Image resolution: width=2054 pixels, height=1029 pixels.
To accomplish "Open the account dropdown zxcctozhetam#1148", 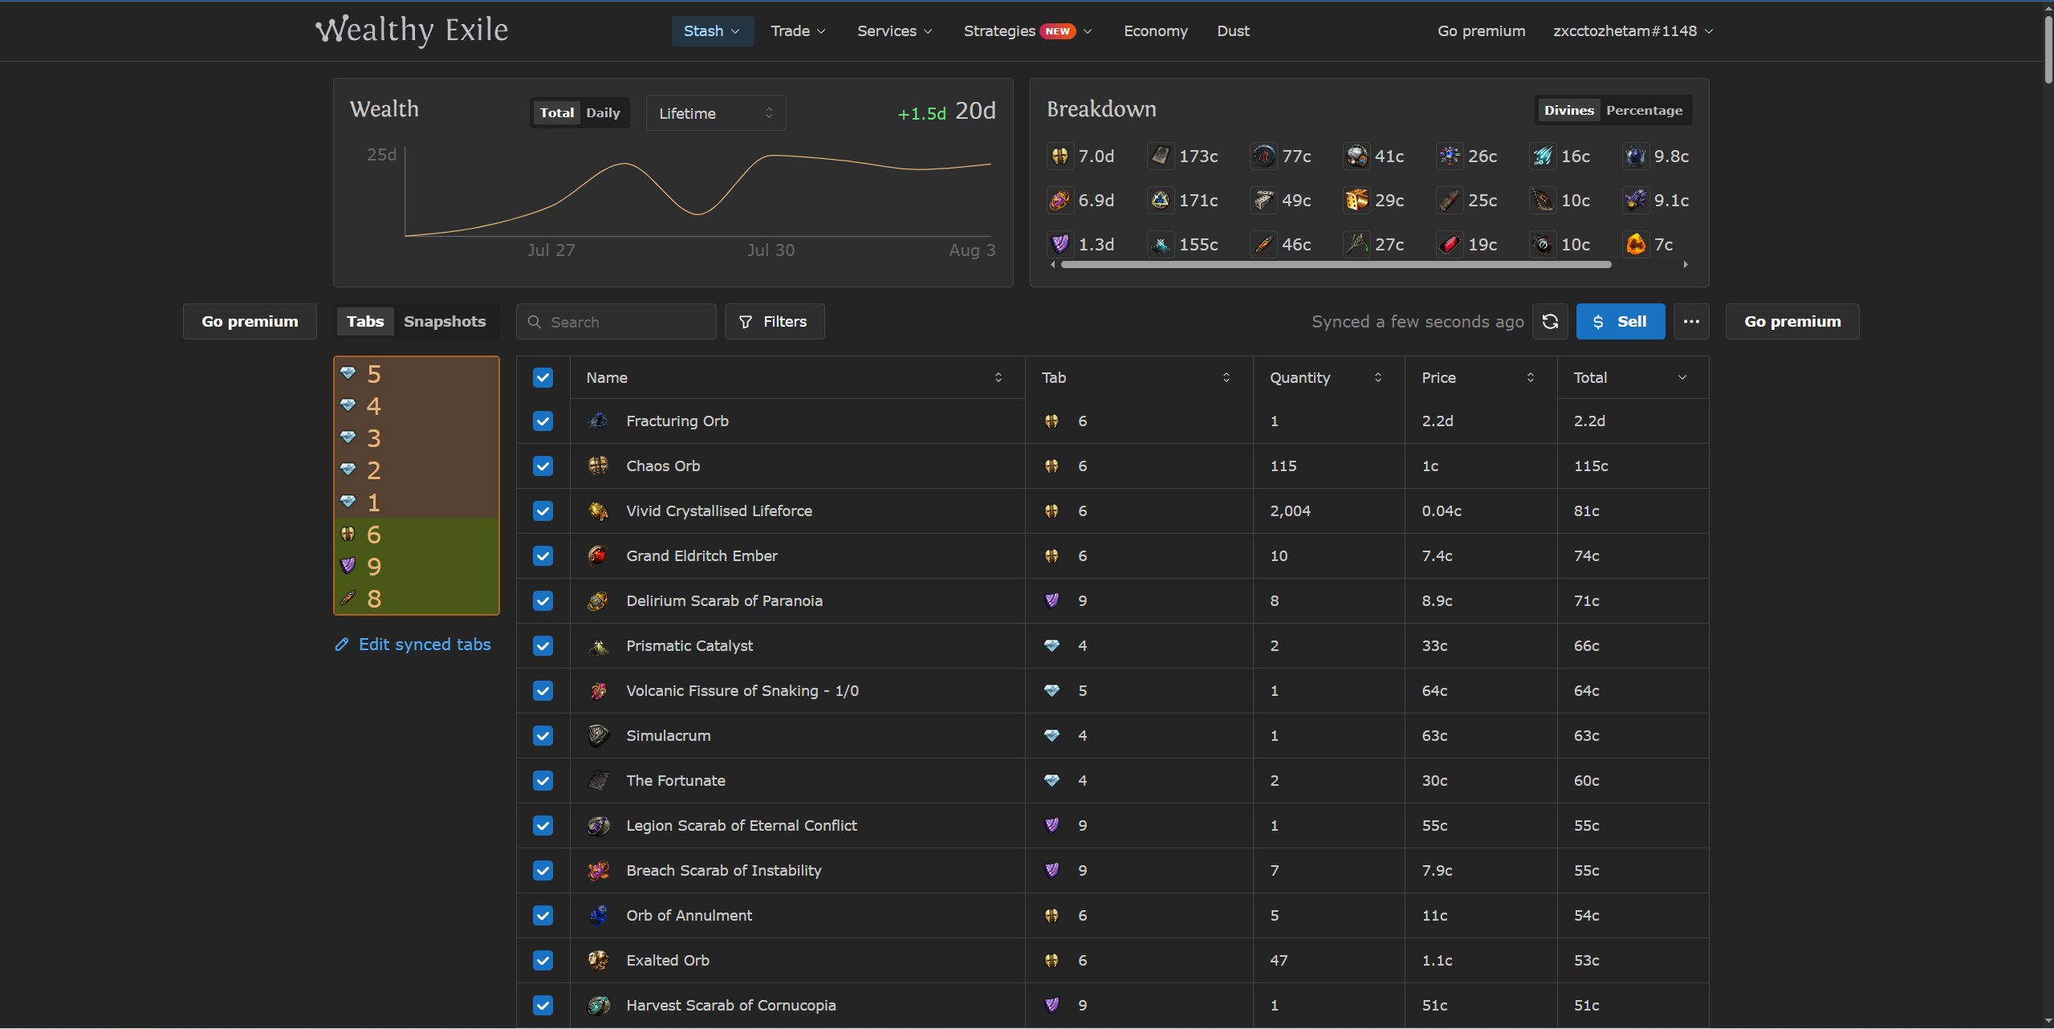I will [1633, 31].
